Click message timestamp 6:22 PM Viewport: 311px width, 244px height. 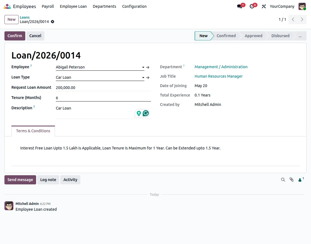pos(45,204)
